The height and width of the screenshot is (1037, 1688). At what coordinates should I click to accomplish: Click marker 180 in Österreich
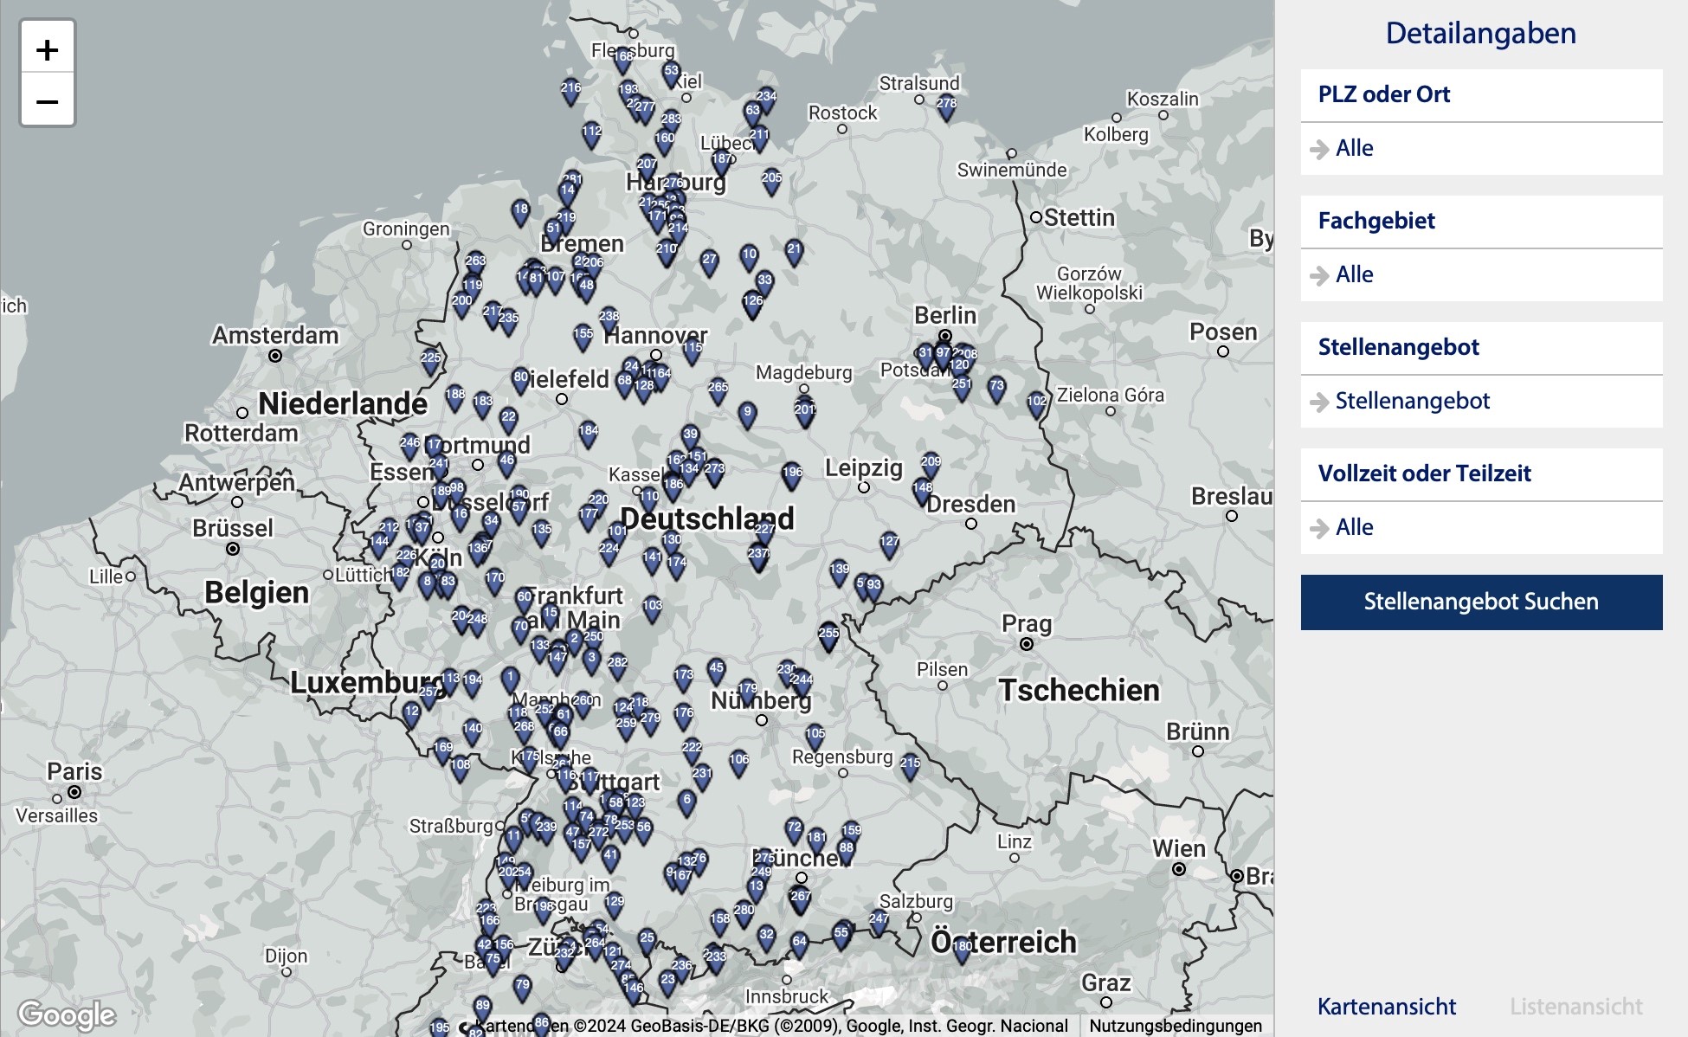(x=961, y=947)
